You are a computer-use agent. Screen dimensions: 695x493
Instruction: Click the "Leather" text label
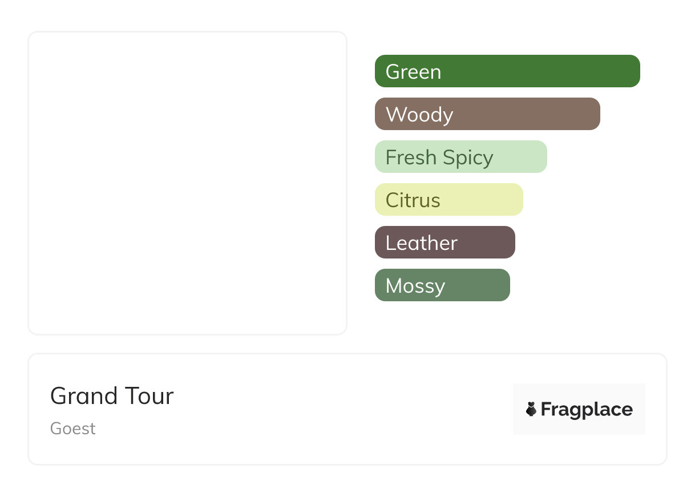(422, 243)
